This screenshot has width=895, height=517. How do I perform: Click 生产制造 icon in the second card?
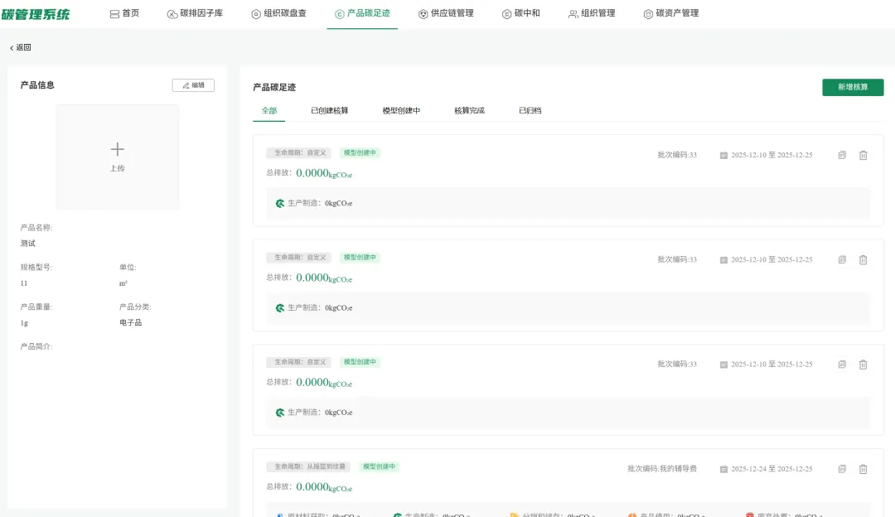[x=280, y=307]
